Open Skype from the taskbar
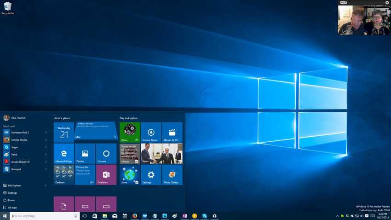Image resolution: width=391 pixels, height=220 pixels. pos(205,216)
